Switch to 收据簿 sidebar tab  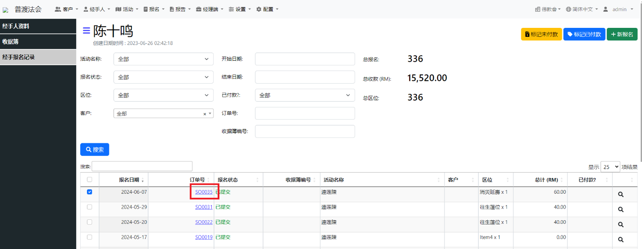(38, 42)
